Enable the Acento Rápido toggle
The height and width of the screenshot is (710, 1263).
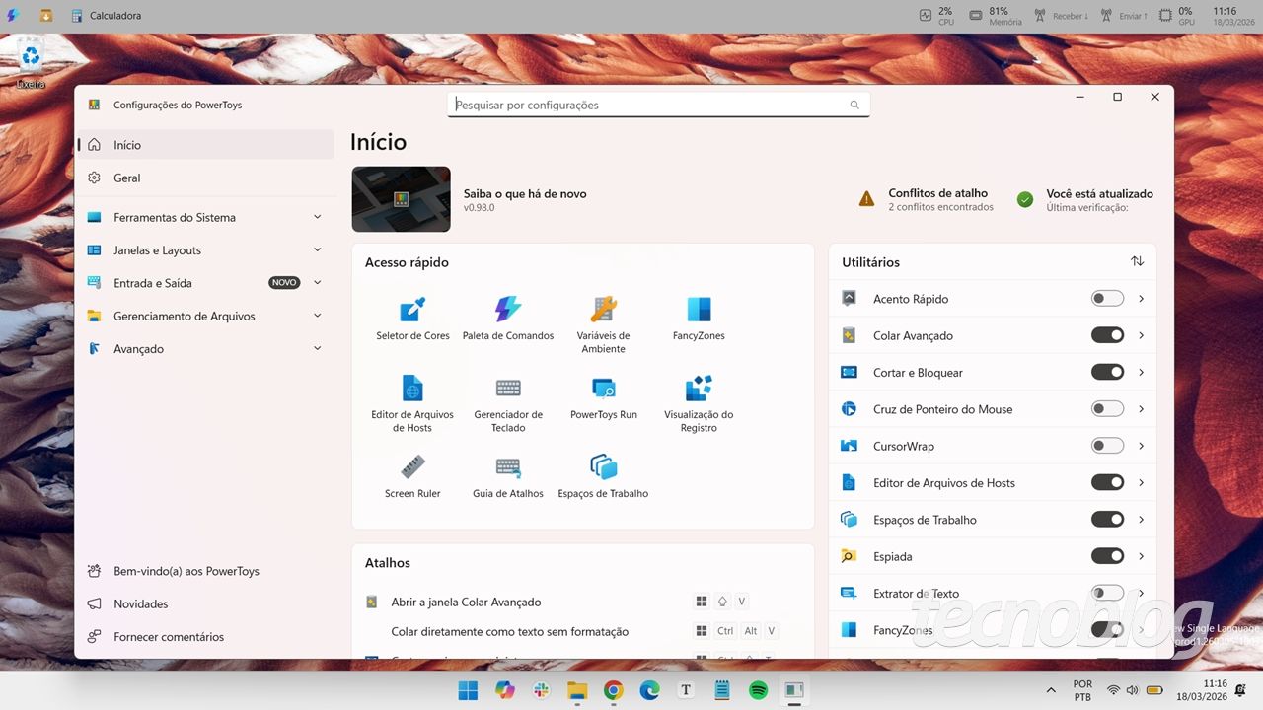[1106, 298]
